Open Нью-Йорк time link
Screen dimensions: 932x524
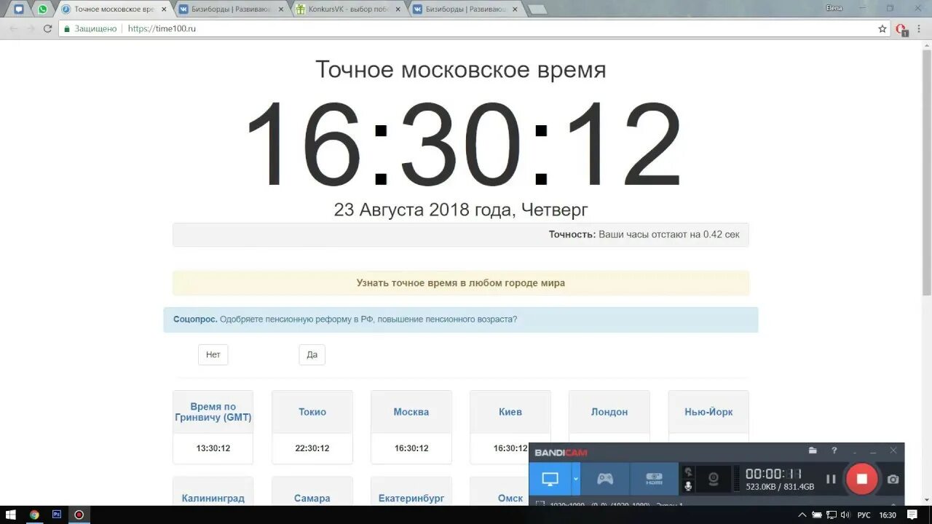(708, 412)
